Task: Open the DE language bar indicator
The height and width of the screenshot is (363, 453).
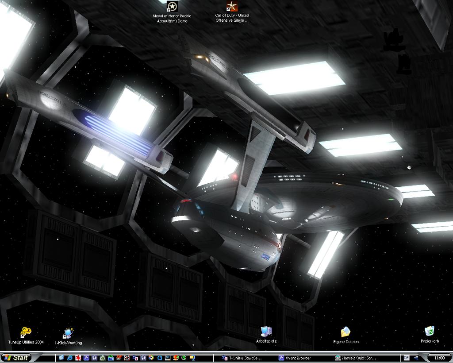Action: tap(406, 358)
